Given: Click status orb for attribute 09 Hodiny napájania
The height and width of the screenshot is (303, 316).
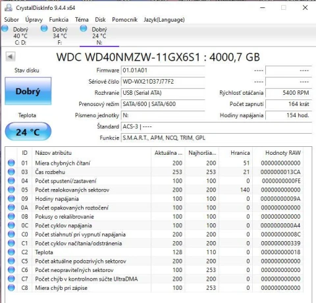Looking at the screenshot, I should pos(11,198).
